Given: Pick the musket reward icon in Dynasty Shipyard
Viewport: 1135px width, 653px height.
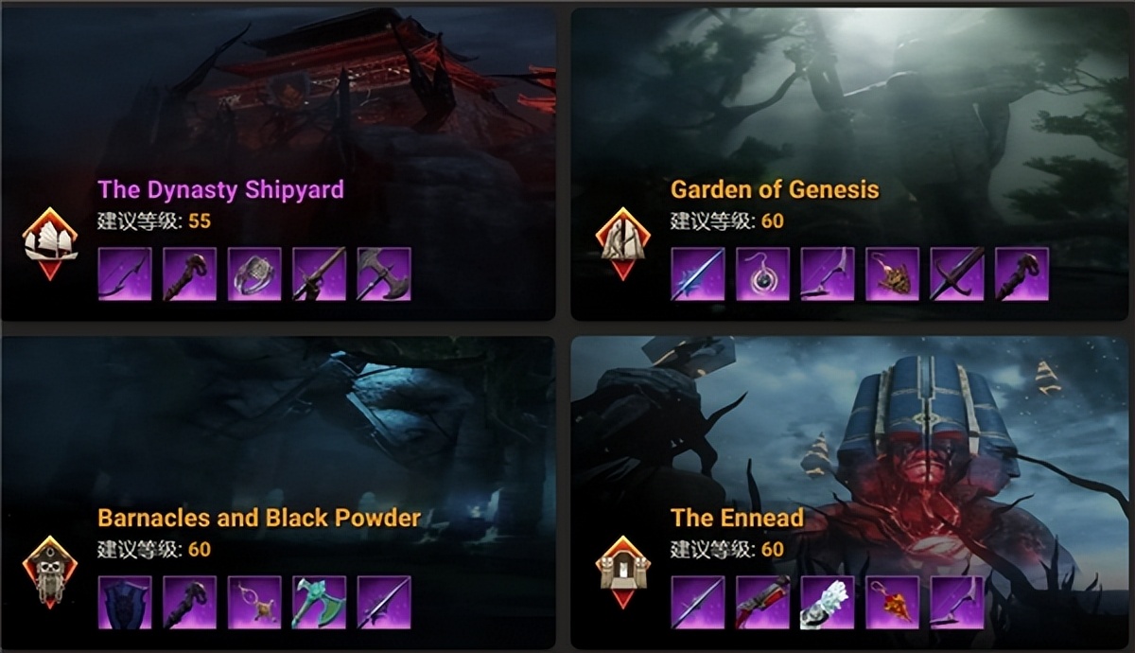Looking at the screenshot, I should tap(319, 274).
